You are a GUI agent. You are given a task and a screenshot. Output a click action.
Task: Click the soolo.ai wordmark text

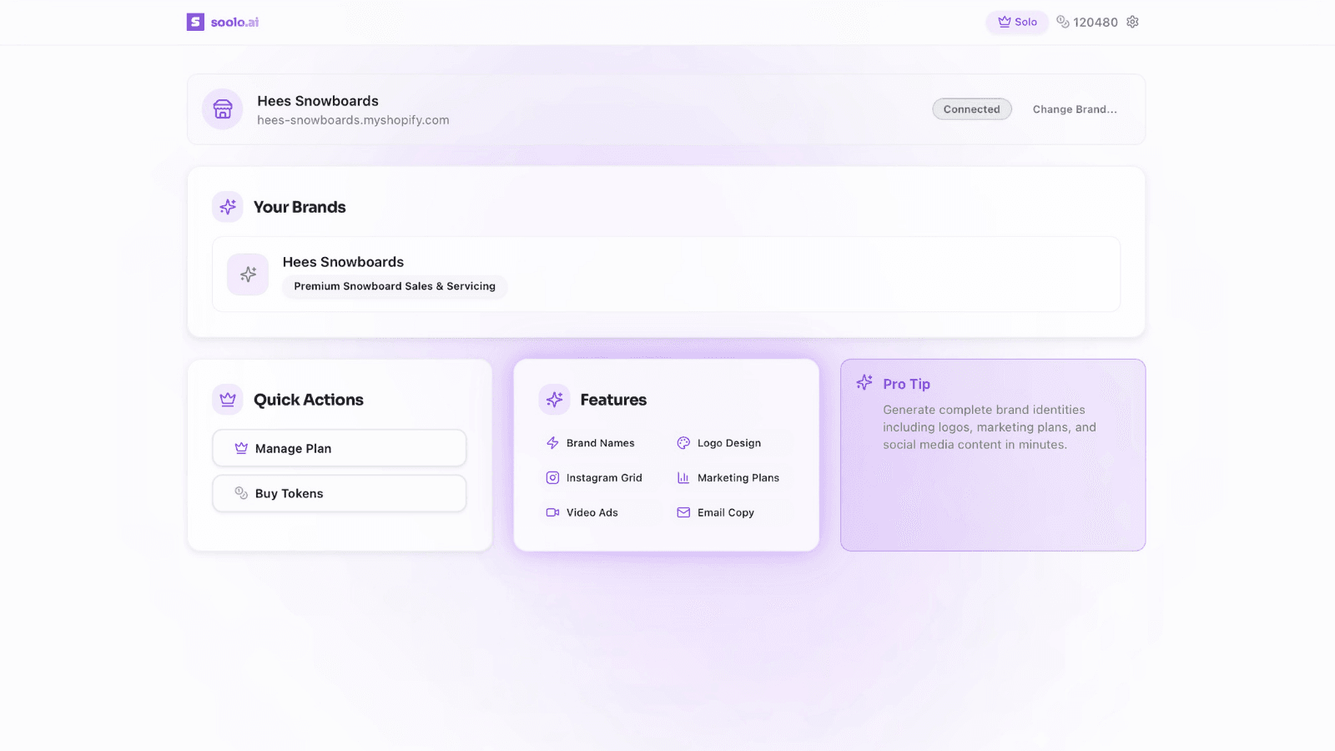234,22
